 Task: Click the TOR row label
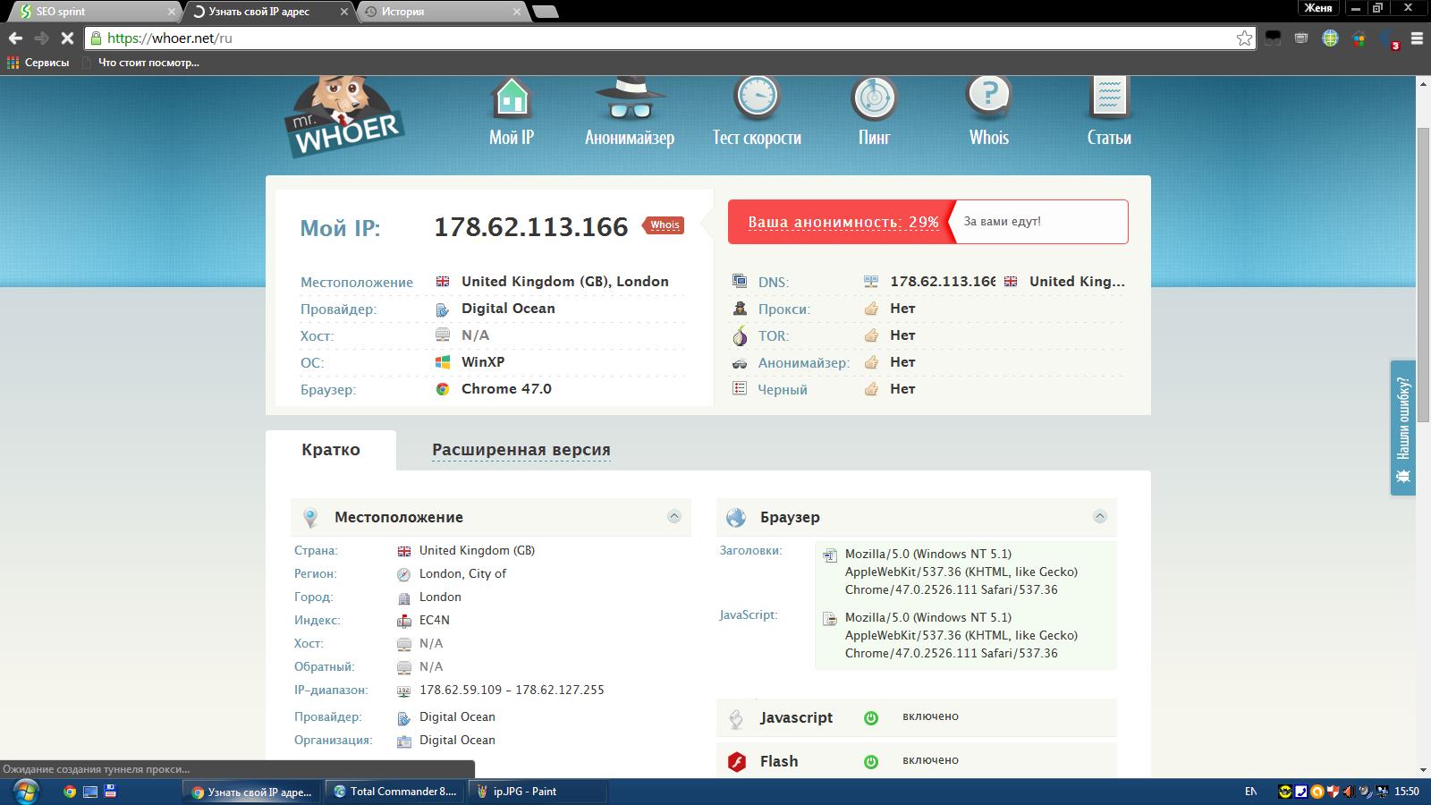774,336
